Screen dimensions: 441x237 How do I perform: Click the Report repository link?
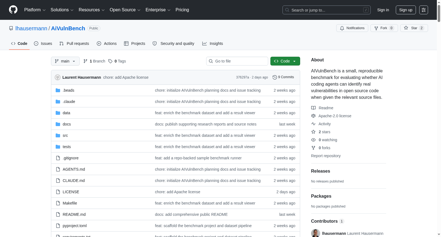(326, 156)
